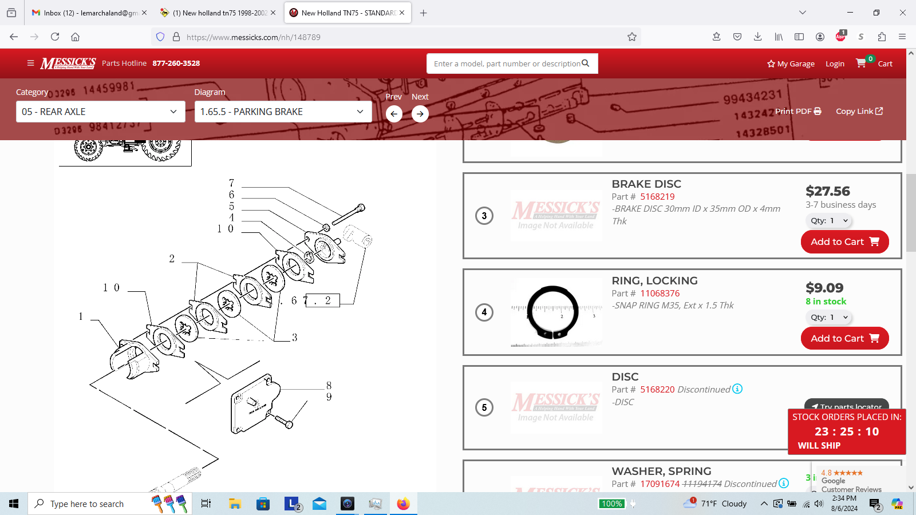The height and width of the screenshot is (515, 916).
Task: Open the shopping cart icon
Action: [861, 64]
